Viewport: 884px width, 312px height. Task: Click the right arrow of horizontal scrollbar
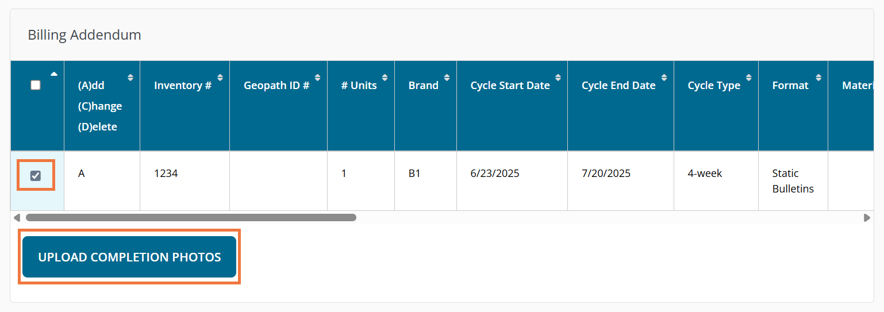[x=867, y=218]
